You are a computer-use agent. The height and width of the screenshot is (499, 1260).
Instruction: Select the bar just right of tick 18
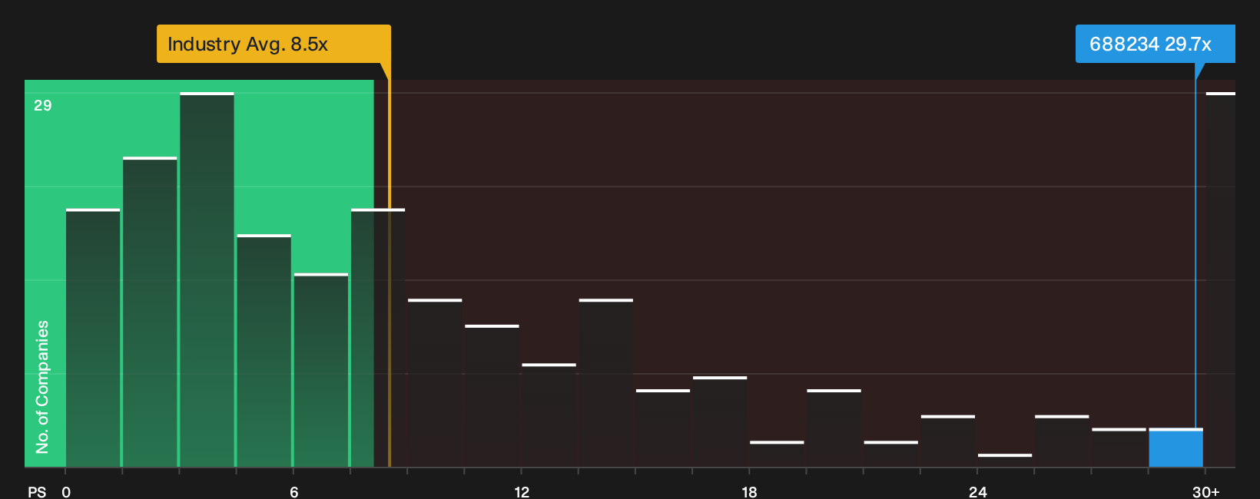point(777,454)
